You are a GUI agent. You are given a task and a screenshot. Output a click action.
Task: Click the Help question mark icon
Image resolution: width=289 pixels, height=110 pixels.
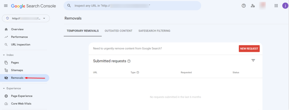[244, 6]
